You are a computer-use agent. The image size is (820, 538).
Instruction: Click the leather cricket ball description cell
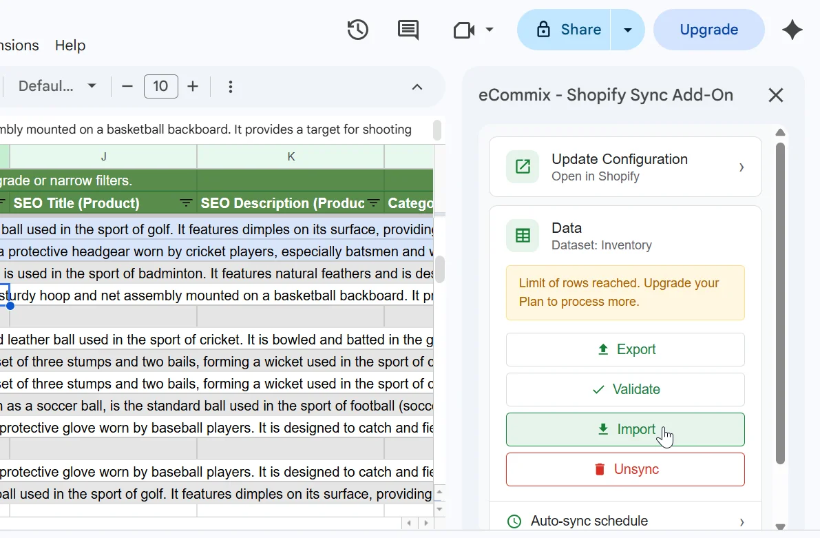pos(216,340)
